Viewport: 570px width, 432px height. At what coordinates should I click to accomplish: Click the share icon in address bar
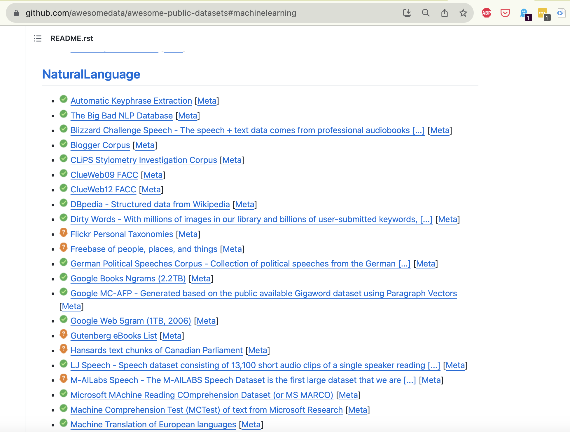pos(444,13)
